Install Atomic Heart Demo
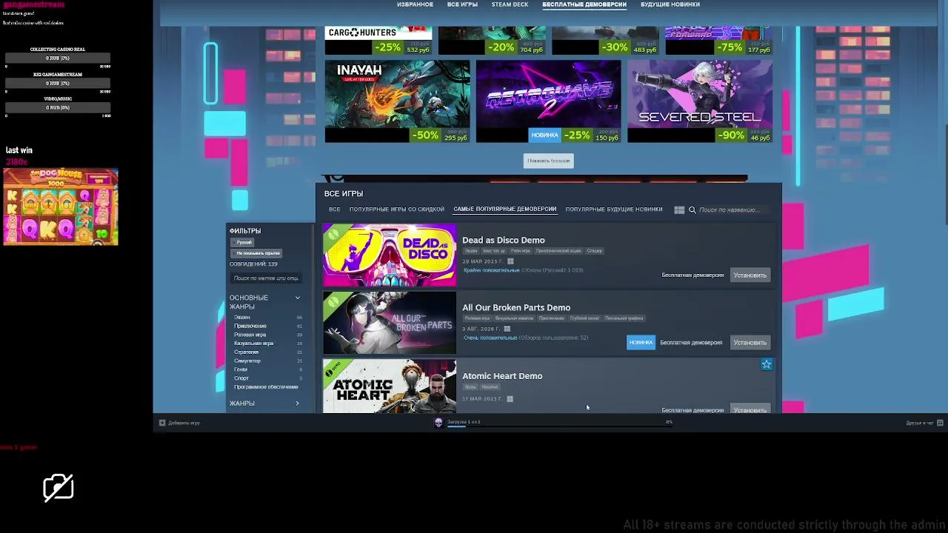 click(750, 410)
